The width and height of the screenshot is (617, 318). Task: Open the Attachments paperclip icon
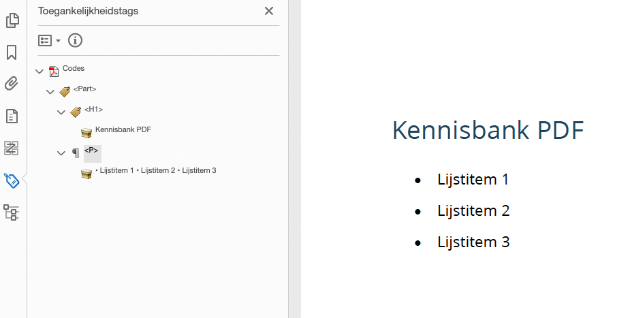tap(12, 84)
